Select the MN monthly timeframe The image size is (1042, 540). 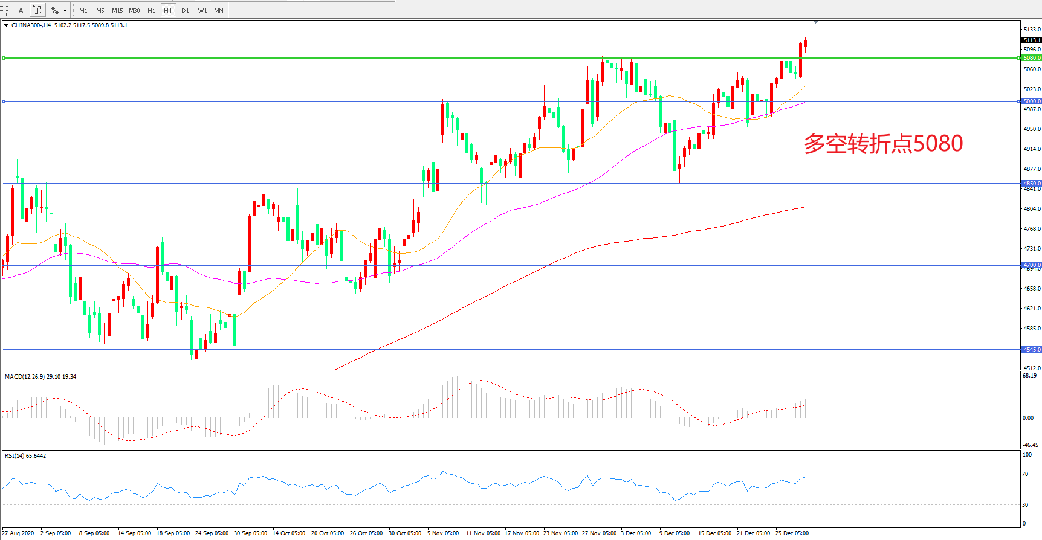219,10
